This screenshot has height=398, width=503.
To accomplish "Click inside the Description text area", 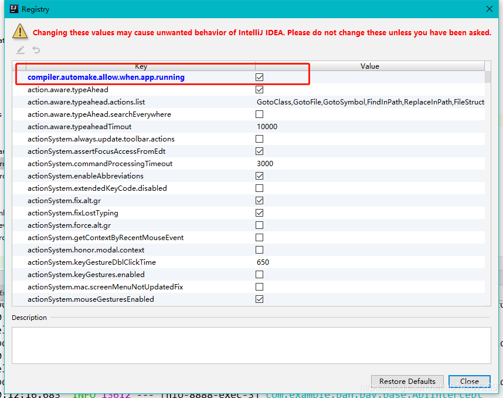I will [x=251, y=345].
